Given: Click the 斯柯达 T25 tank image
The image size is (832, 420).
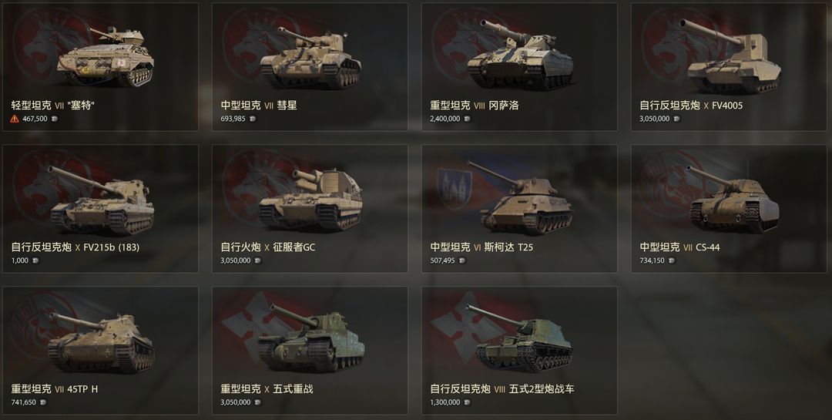Looking at the screenshot, I should [x=520, y=197].
